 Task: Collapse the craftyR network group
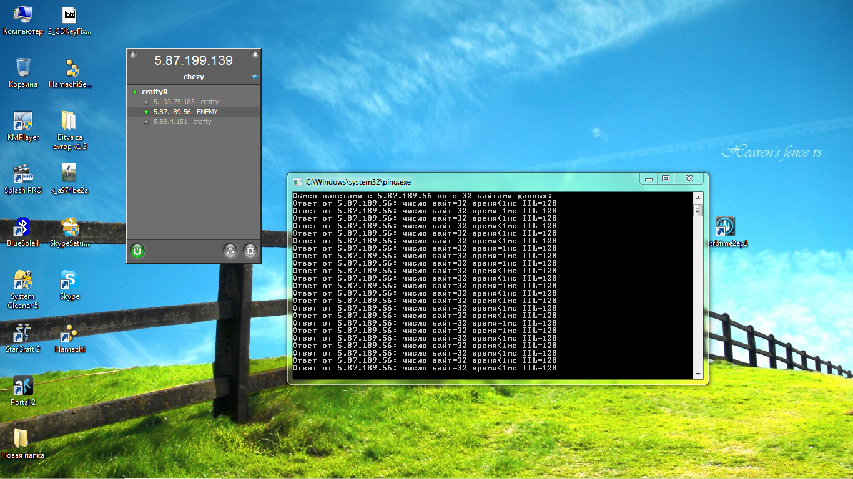point(134,92)
